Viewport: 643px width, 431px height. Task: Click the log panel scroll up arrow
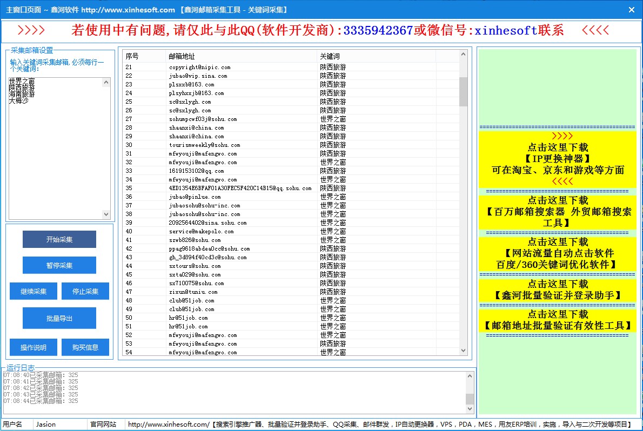470,376
